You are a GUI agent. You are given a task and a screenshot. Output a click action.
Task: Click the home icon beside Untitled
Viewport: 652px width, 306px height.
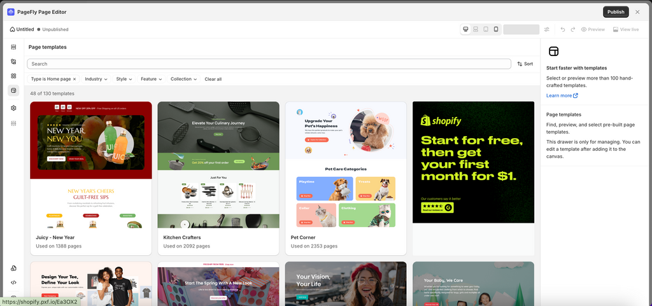(13, 29)
